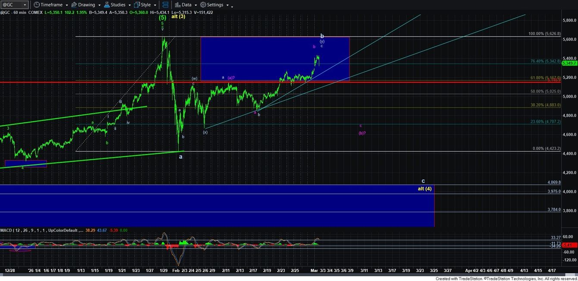Image resolution: width=578 pixels, height=281 pixels.
Task: Click the green last price tag 5,349.7
Action: (x=569, y=63)
